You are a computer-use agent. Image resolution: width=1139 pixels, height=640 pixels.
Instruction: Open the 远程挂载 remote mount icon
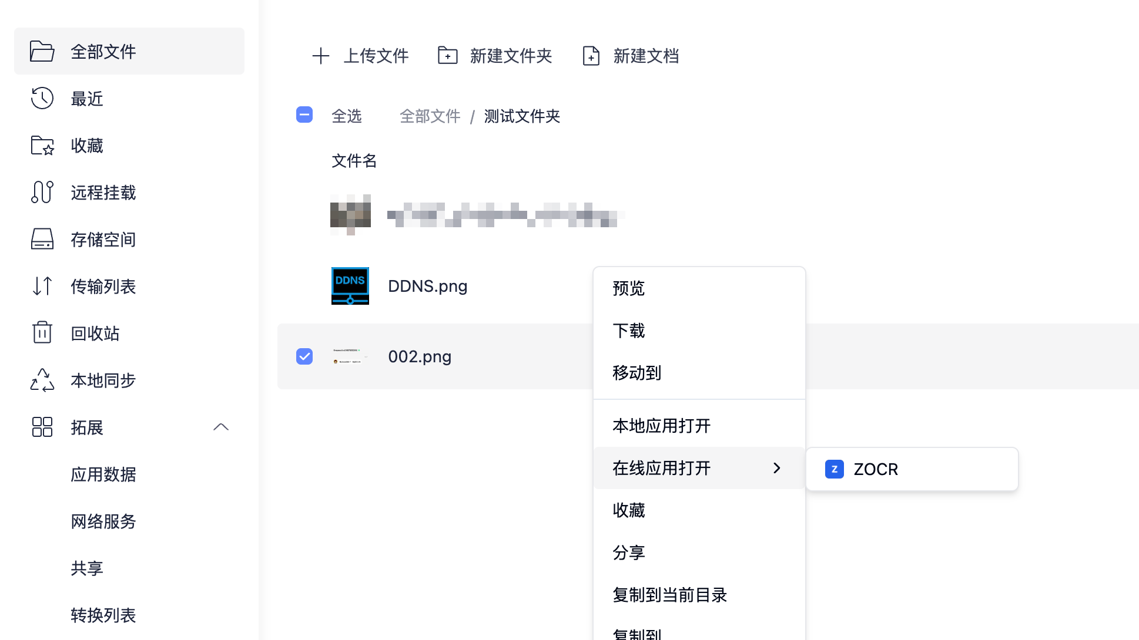(x=42, y=192)
